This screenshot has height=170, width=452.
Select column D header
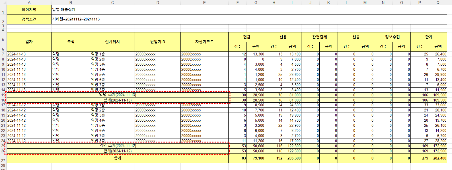158,3
